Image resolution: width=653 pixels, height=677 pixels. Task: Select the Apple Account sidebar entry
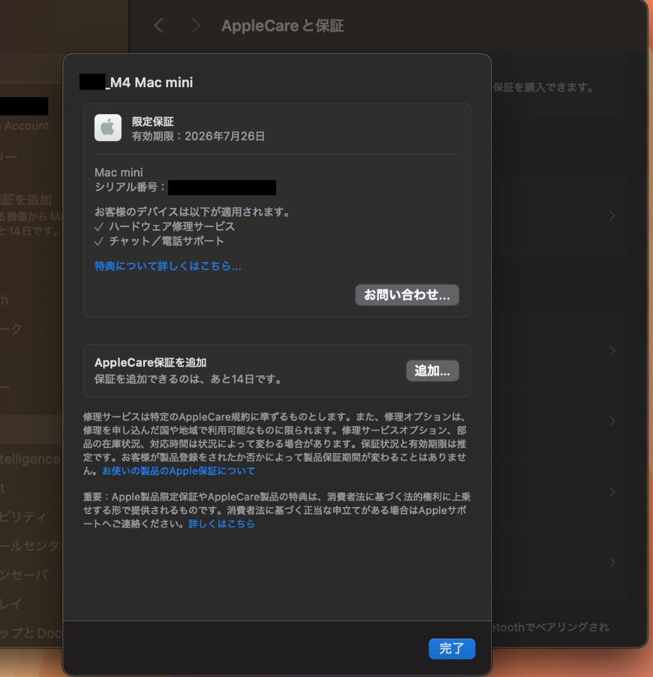coord(26,125)
